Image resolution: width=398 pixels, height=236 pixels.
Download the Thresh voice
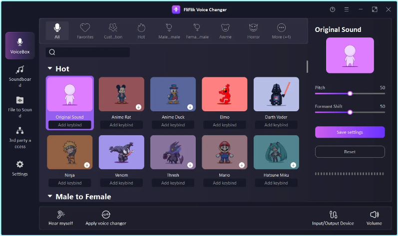190,165
